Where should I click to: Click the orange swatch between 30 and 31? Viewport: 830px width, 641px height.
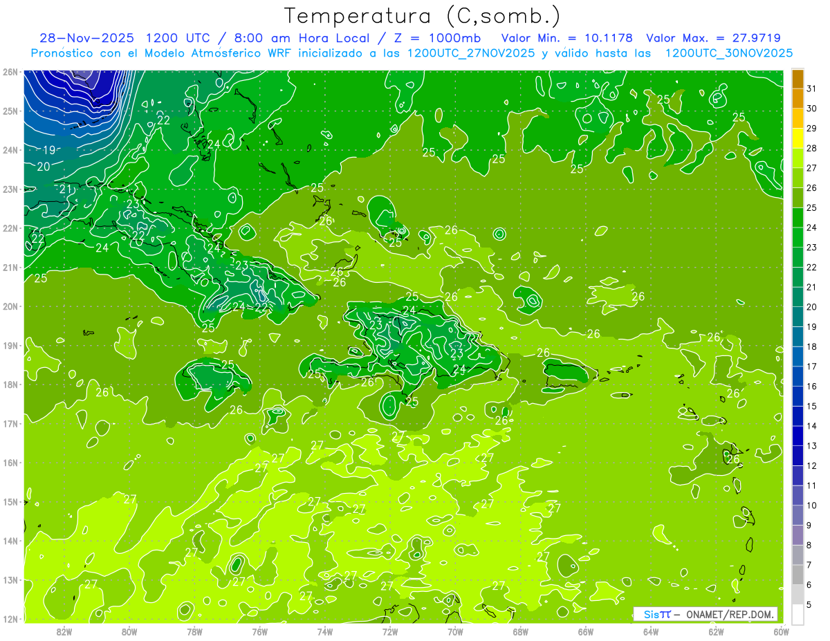(x=797, y=98)
